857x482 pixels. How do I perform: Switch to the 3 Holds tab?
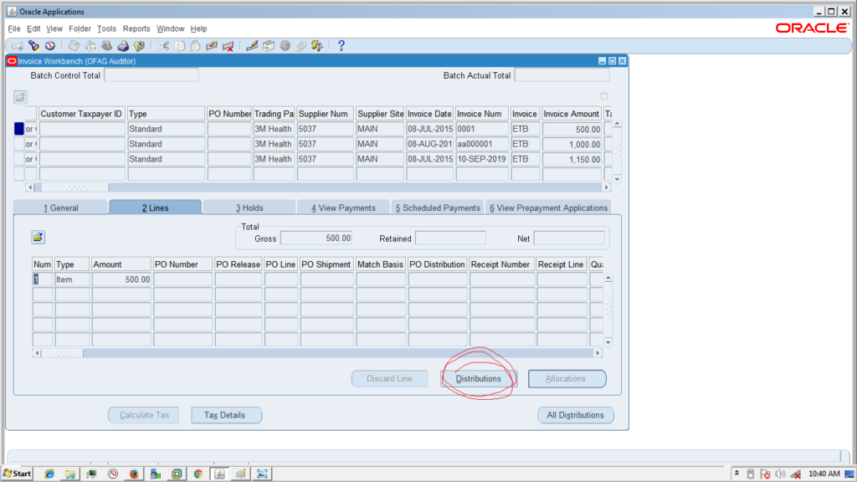[x=249, y=208]
